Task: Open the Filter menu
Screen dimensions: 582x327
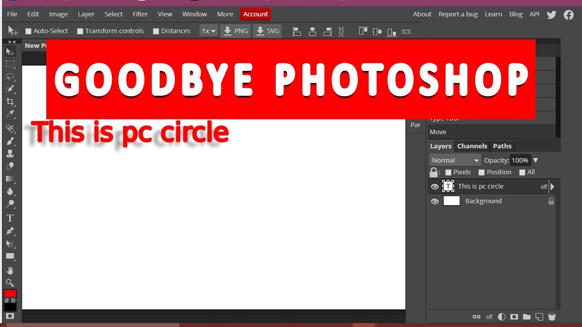Action: pyautogui.click(x=140, y=14)
